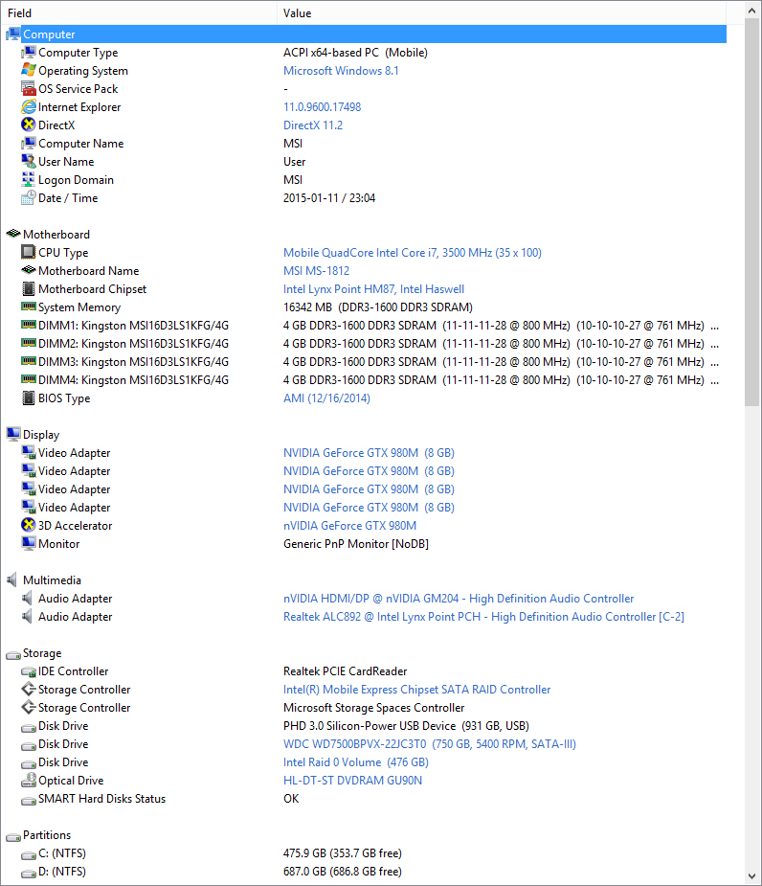Open the nVIDIA GeForce GTX 980M accelerator link

349,526
